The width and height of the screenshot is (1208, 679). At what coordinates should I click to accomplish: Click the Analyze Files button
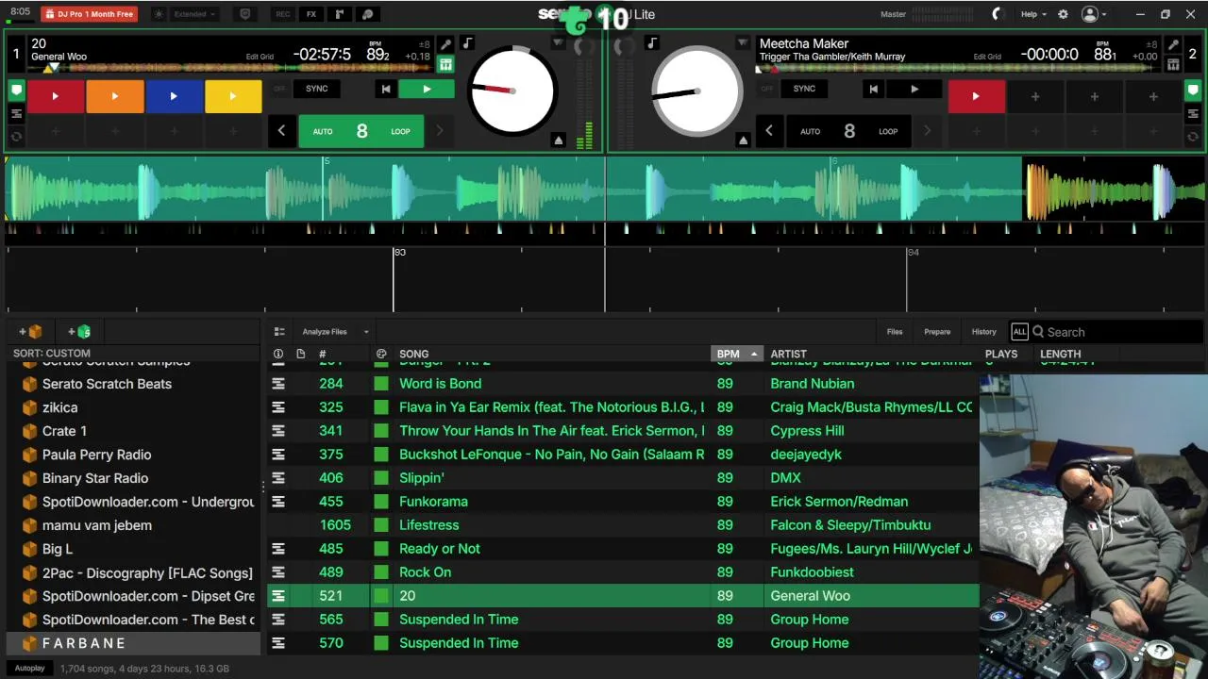pyautogui.click(x=325, y=332)
